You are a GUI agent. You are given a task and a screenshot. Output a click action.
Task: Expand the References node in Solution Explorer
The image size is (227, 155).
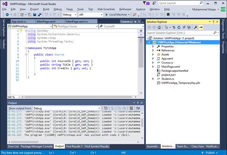pos(153,50)
